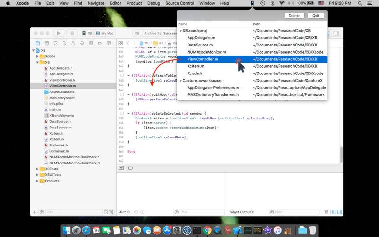The image size is (379, 237).
Task: Show the Issue navigator
Action: tap(73, 43)
